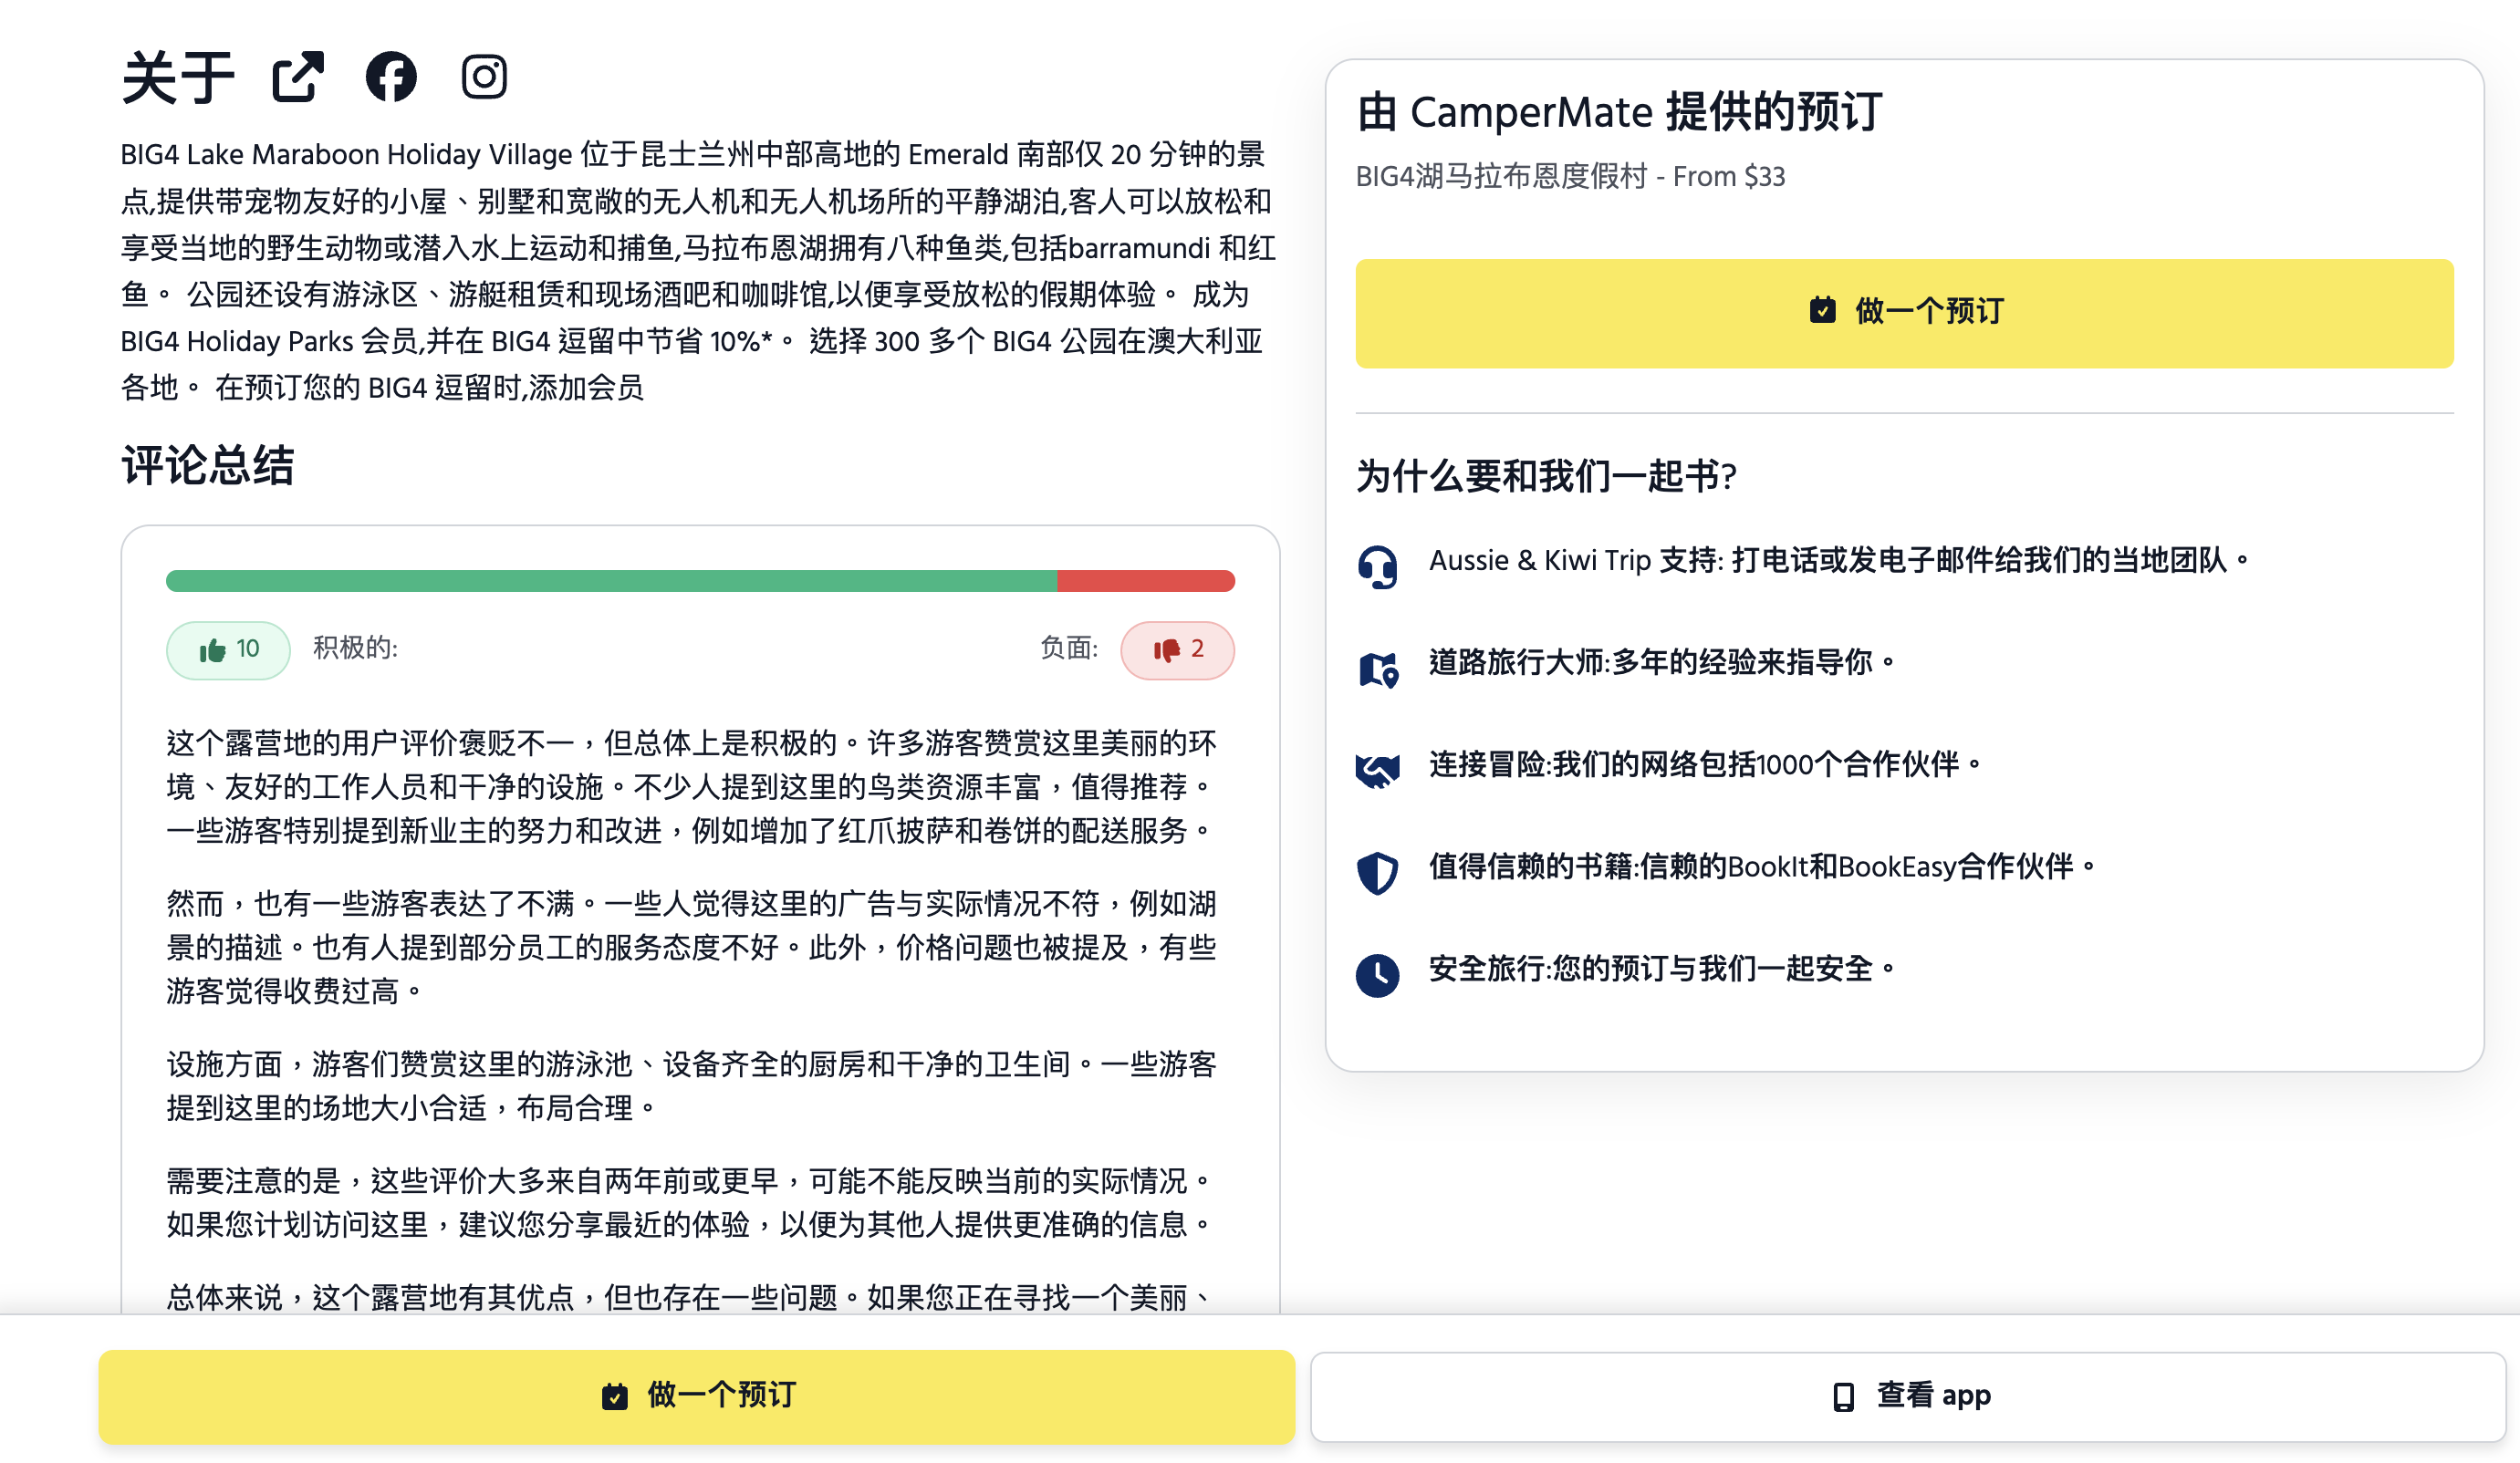Click the red part of review bar
The width and height of the screenshot is (2520, 1463).
point(1146,581)
